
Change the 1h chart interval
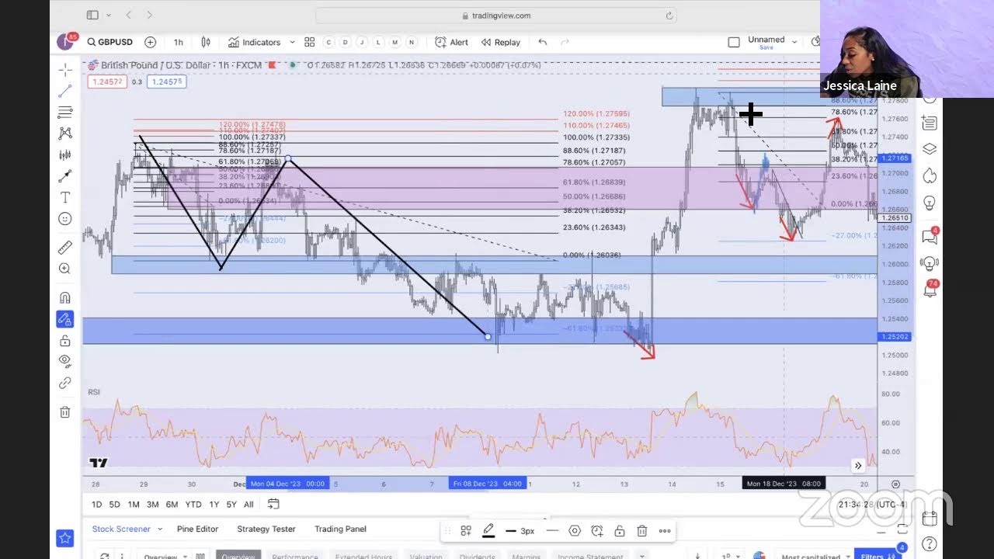pos(179,42)
